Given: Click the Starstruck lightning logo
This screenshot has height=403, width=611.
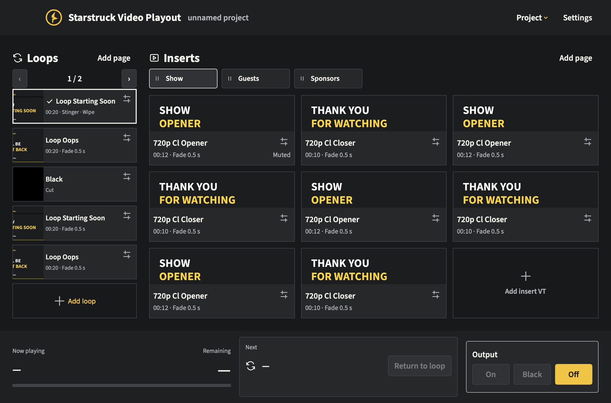Looking at the screenshot, I should (x=54, y=18).
